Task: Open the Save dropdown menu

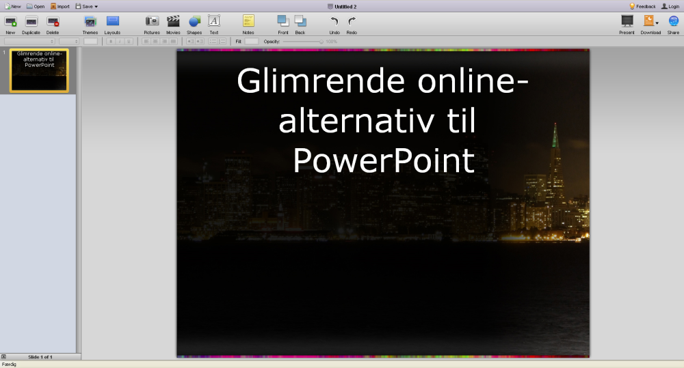Action: (86, 6)
